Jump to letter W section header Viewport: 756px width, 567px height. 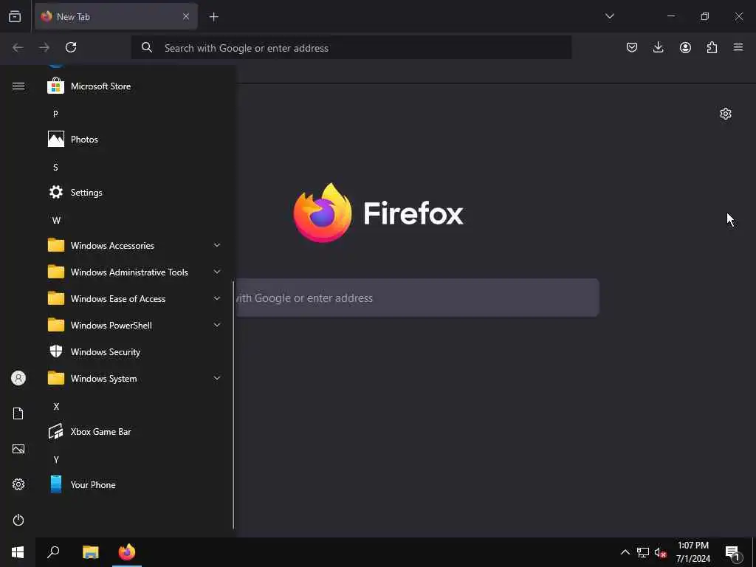56,220
